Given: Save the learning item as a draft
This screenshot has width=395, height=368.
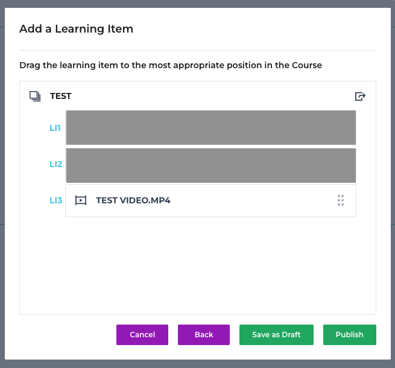Looking at the screenshot, I should [x=276, y=335].
